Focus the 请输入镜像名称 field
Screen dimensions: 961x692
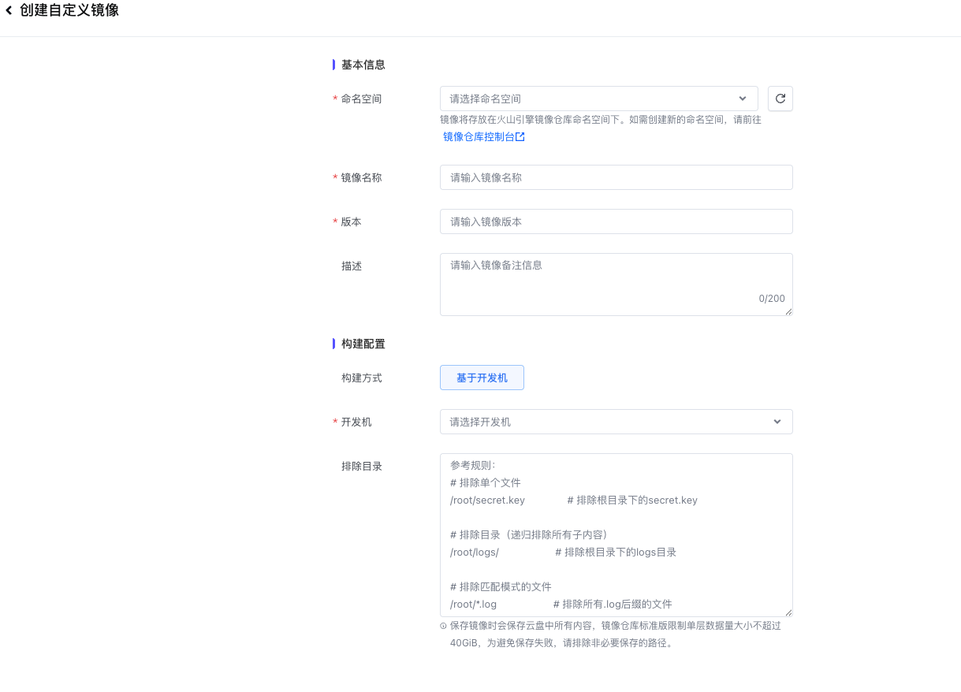click(616, 177)
